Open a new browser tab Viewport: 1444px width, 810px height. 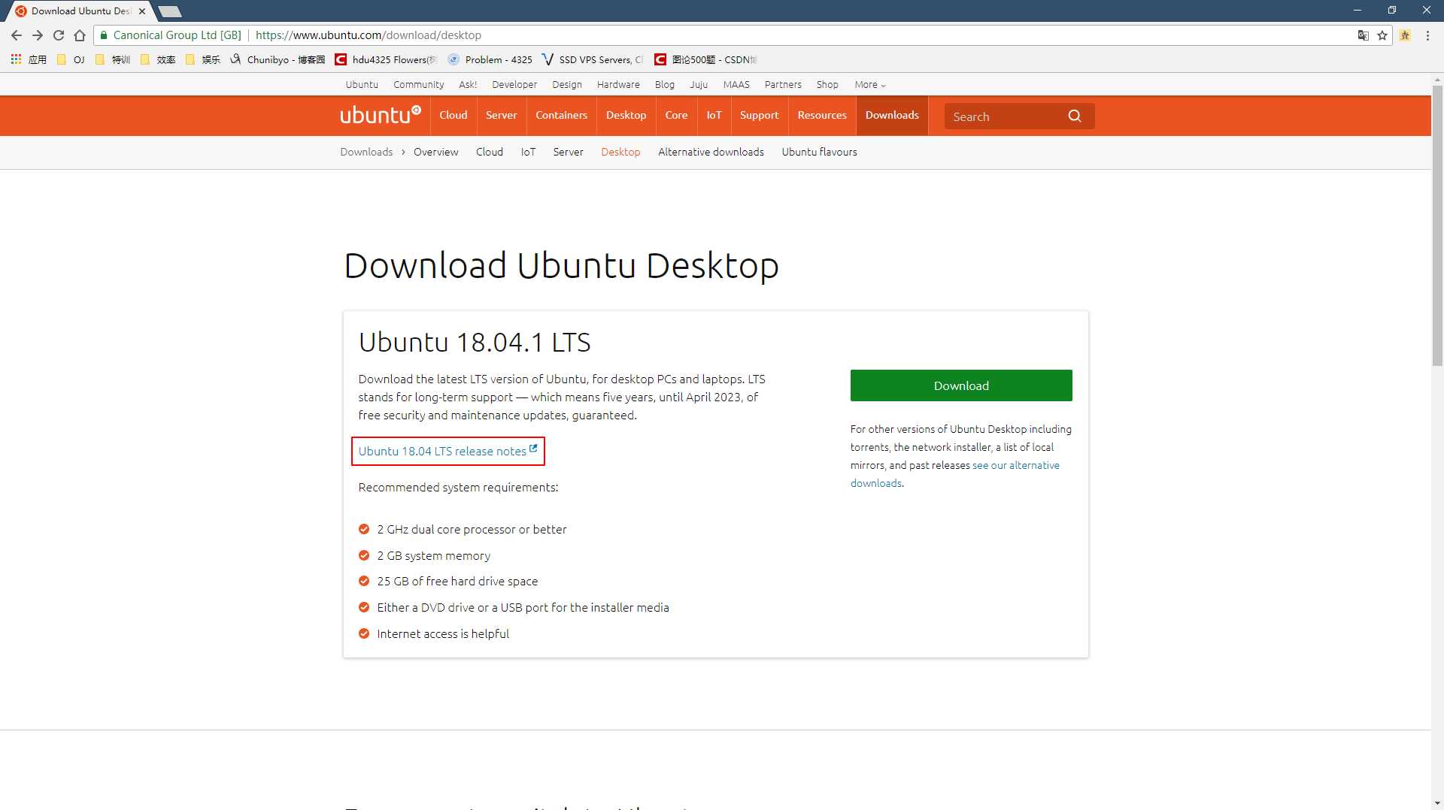(170, 11)
